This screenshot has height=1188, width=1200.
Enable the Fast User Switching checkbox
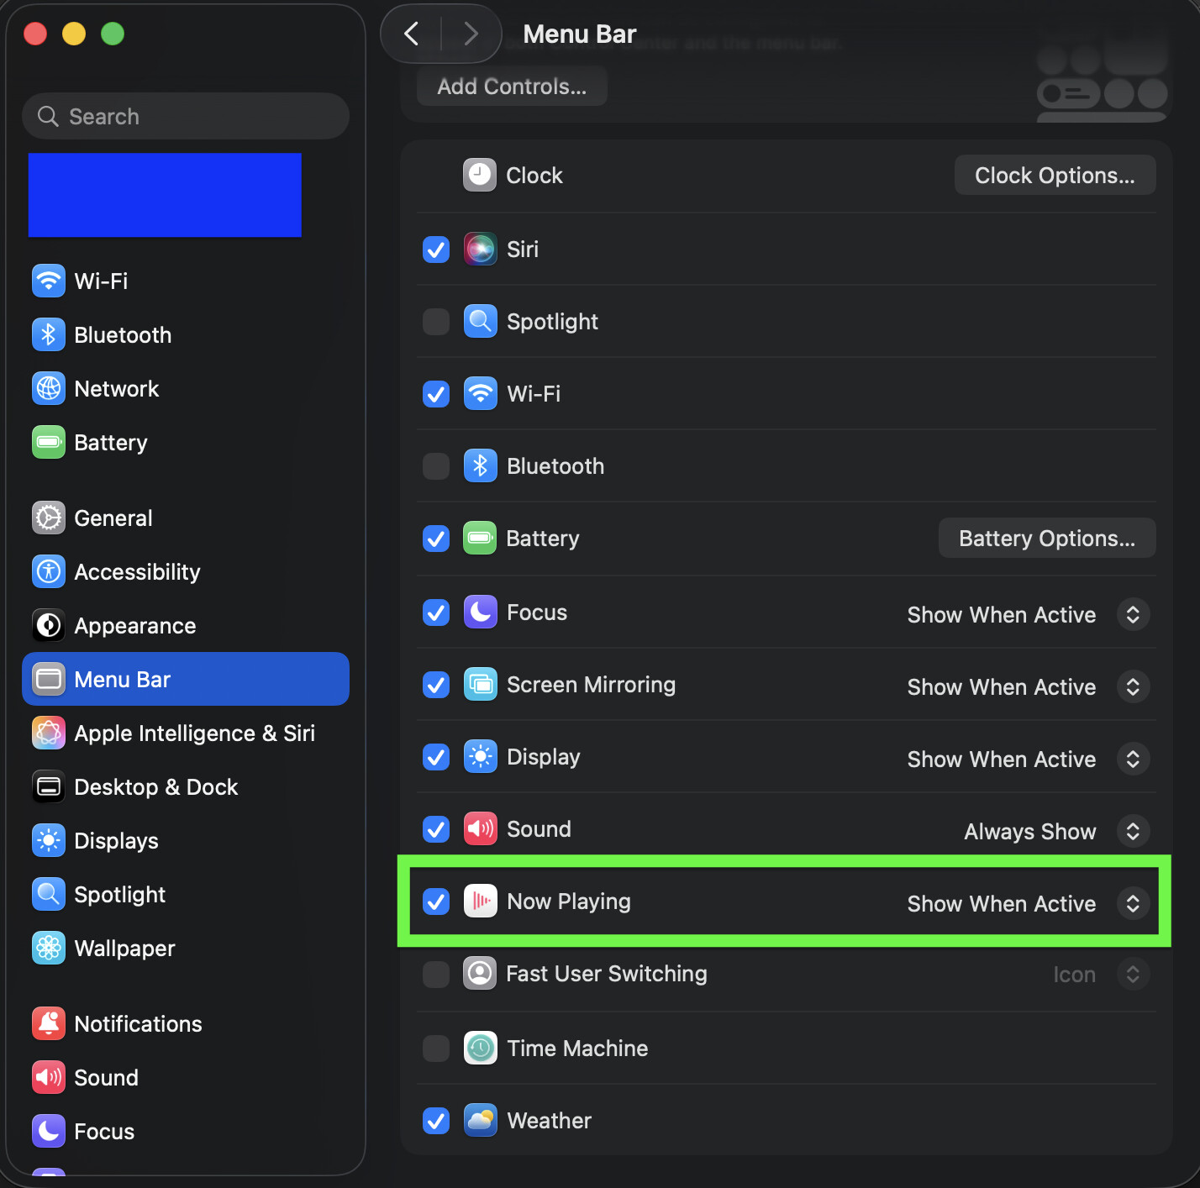coord(436,975)
